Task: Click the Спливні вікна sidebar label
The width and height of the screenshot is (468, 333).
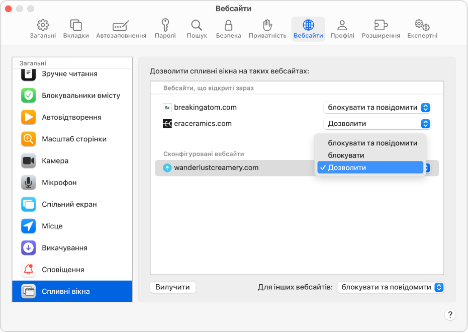Action: point(66,291)
